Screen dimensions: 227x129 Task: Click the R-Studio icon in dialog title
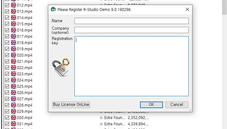53,9
